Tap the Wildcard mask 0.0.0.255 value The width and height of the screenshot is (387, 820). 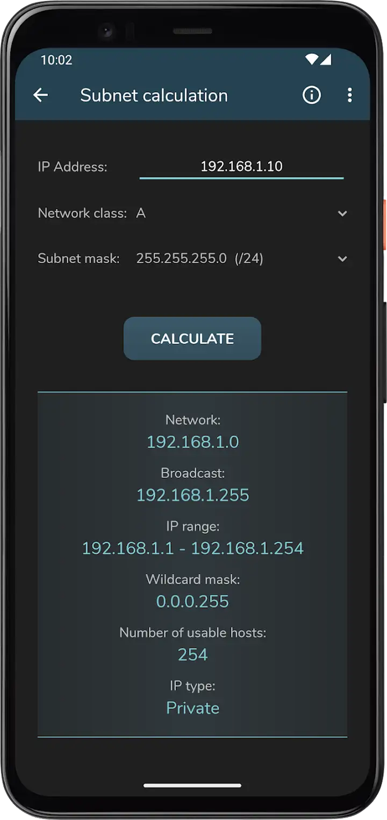tap(192, 601)
